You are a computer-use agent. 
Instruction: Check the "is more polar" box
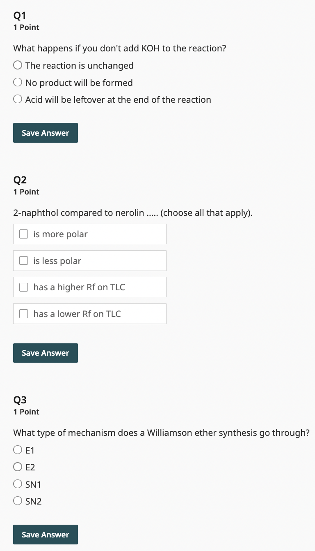click(x=23, y=234)
